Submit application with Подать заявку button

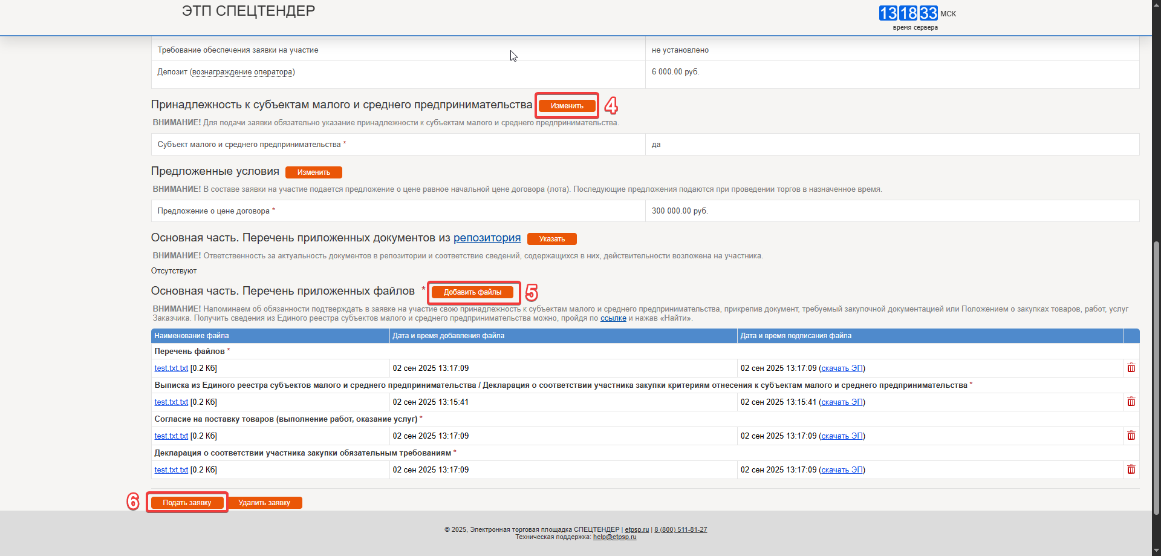pyautogui.click(x=187, y=503)
